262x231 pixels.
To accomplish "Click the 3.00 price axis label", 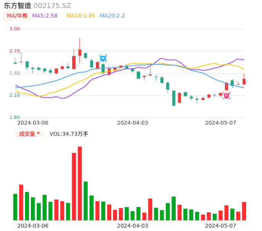I will coord(15,29).
